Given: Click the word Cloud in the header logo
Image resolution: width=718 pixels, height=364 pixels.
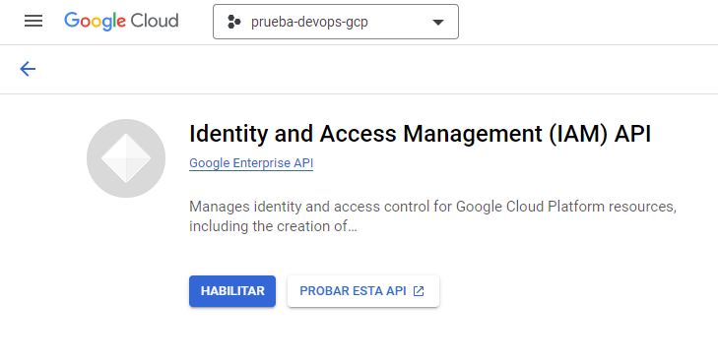Looking at the screenshot, I should pyautogui.click(x=155, y=21).
